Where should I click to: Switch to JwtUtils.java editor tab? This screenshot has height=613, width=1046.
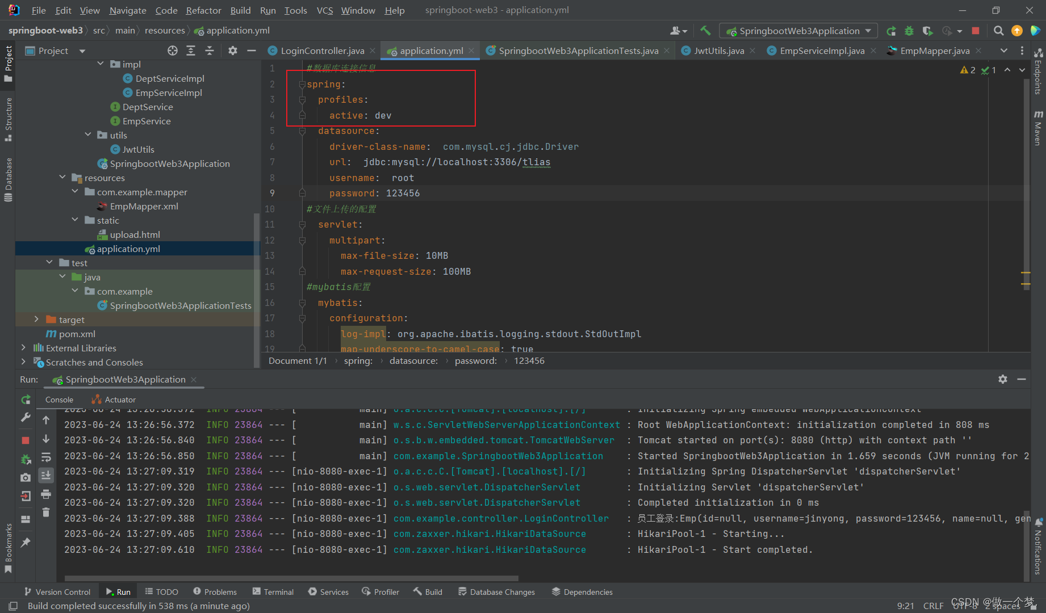point(719,51)
